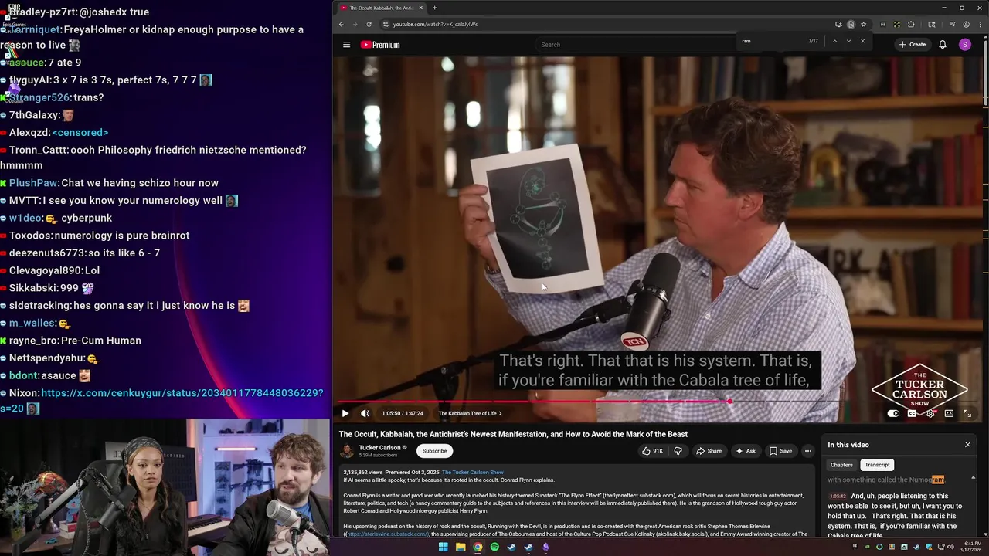Open YouTube notifications bell
The width and height of the screenshot is (989, 556).
[x=943, y=45]
